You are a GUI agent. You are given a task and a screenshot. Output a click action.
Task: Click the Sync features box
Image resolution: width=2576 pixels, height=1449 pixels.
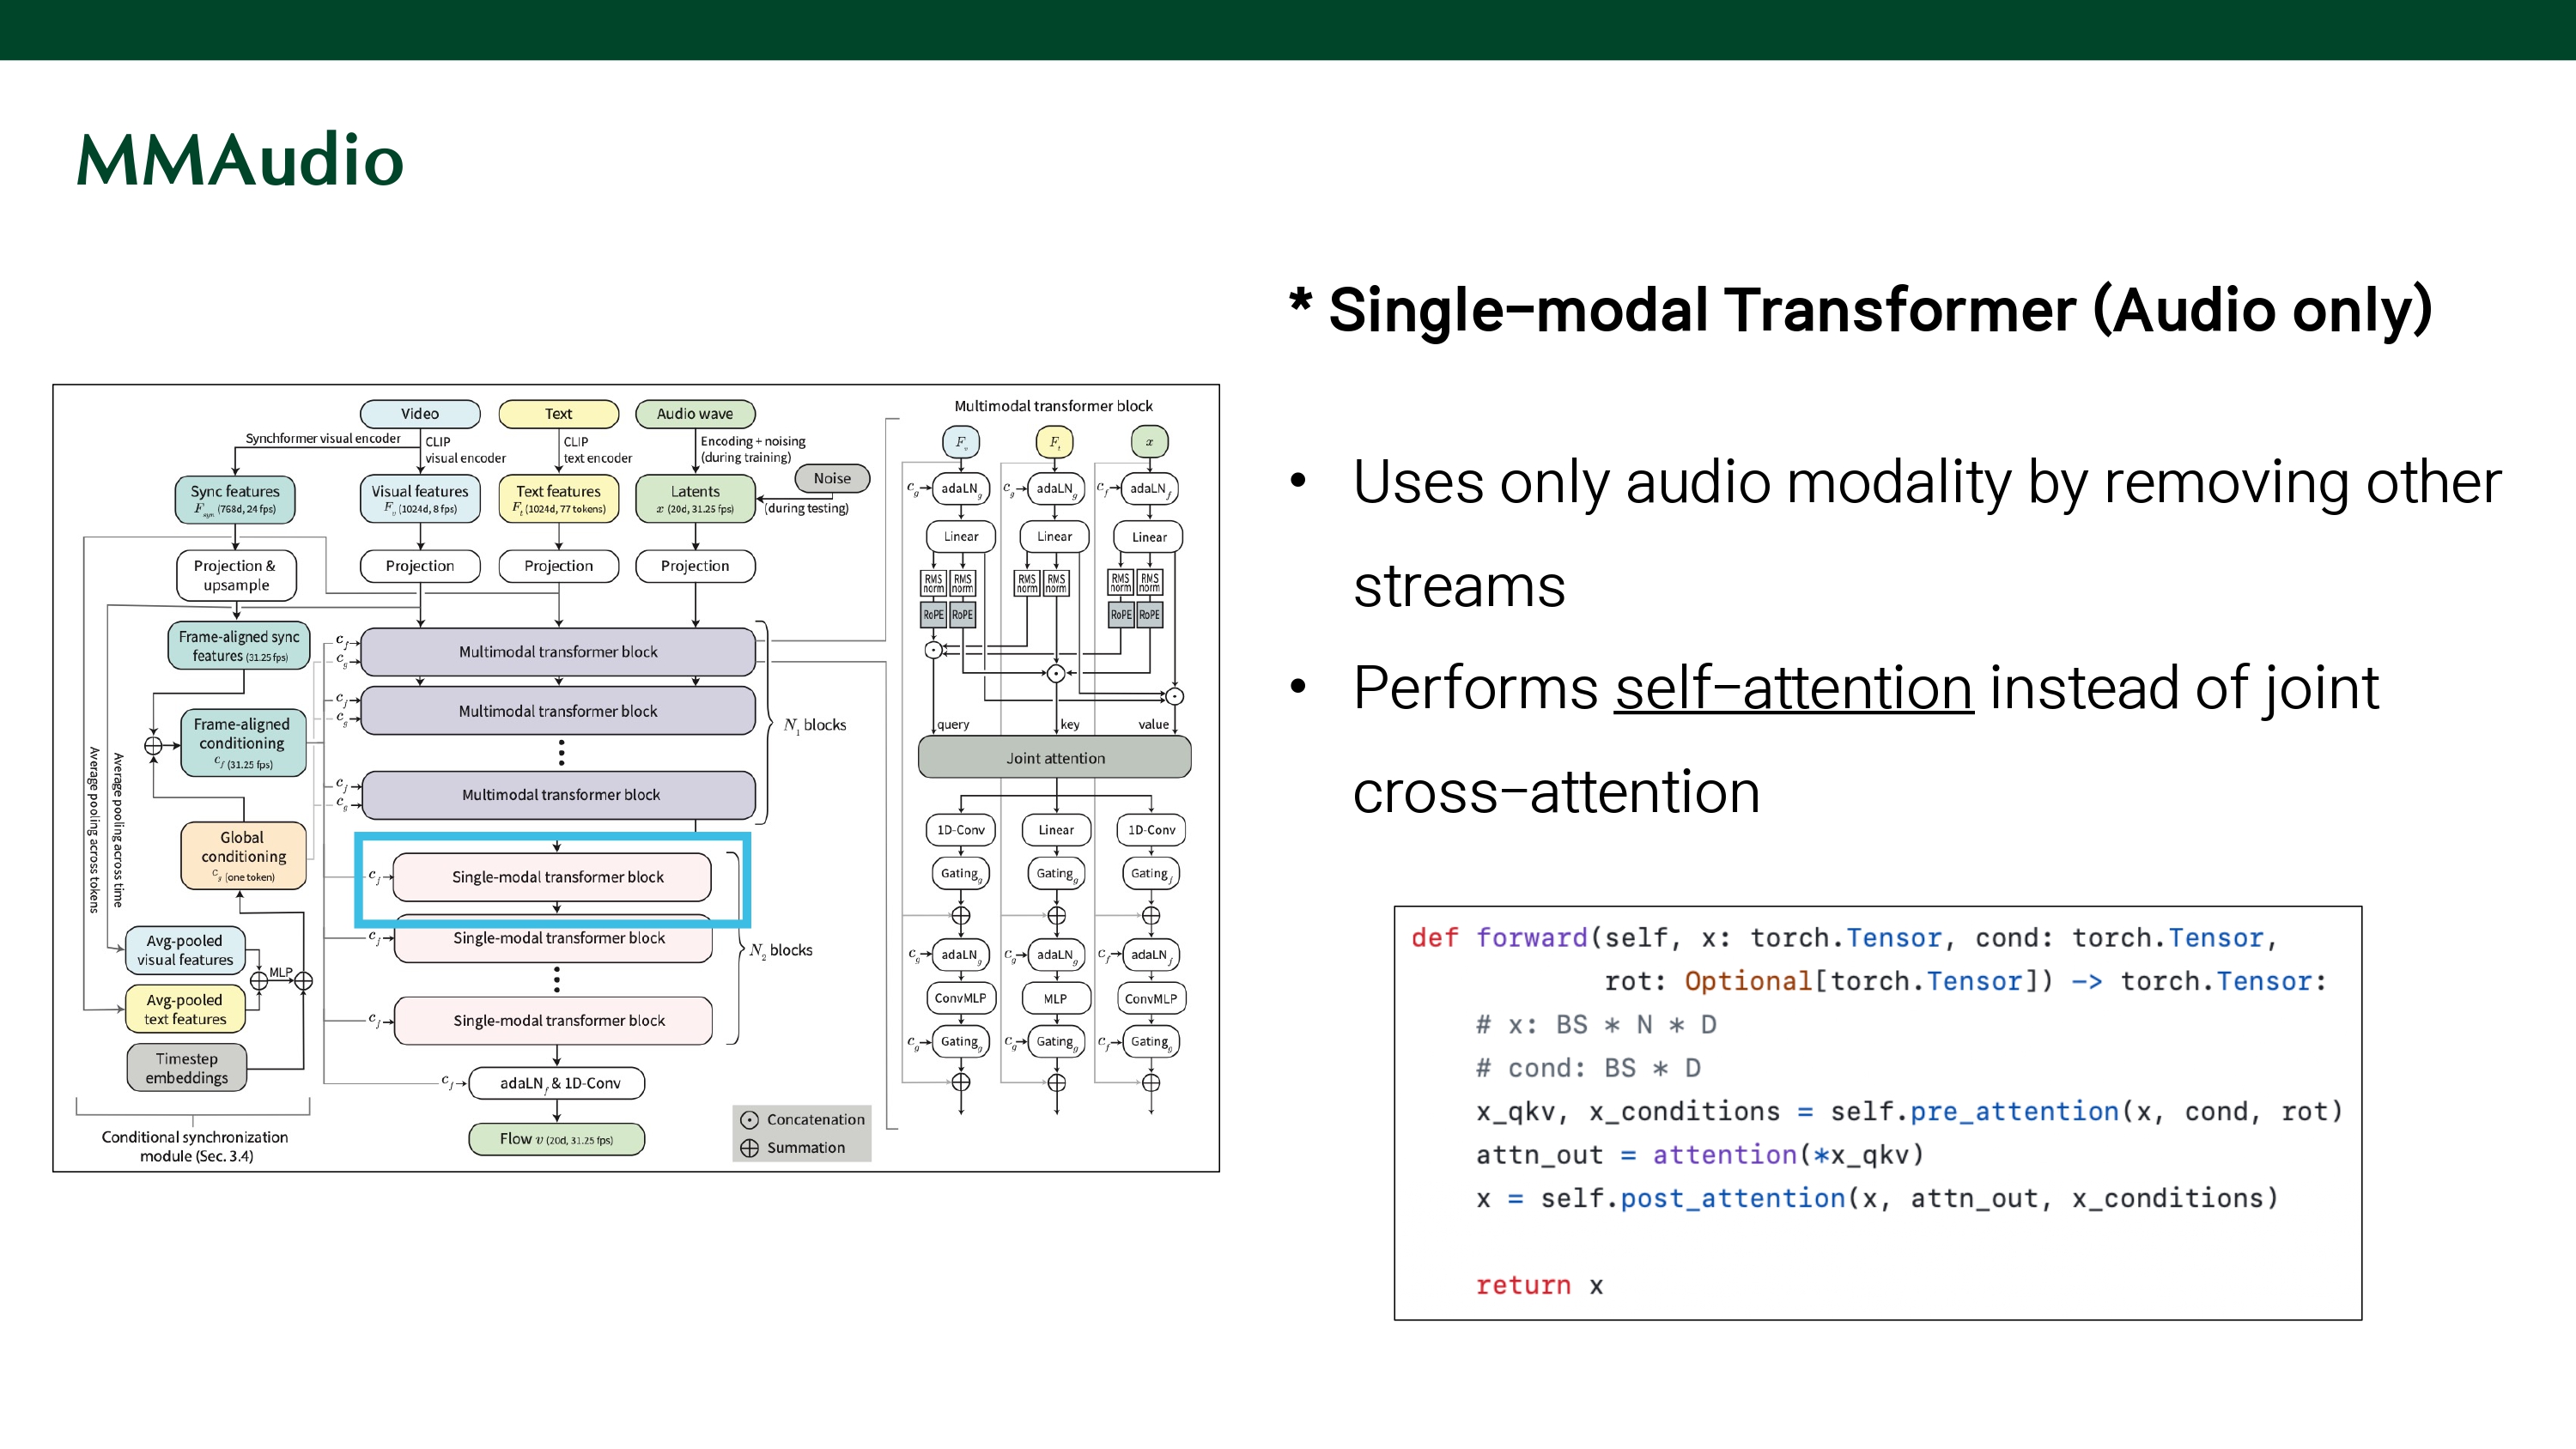click(x=235, y=499)
